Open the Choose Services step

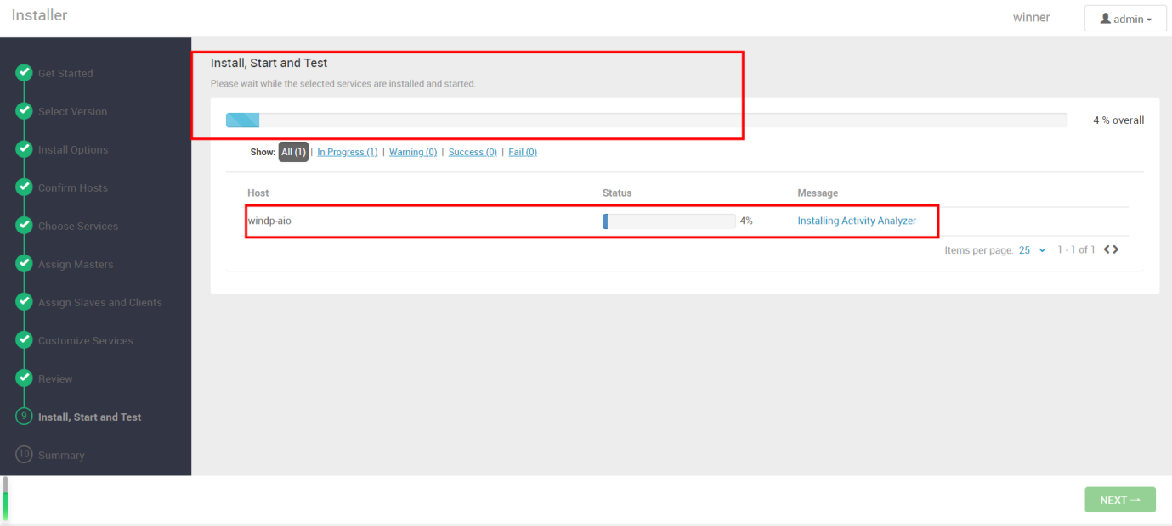point(78,226)
